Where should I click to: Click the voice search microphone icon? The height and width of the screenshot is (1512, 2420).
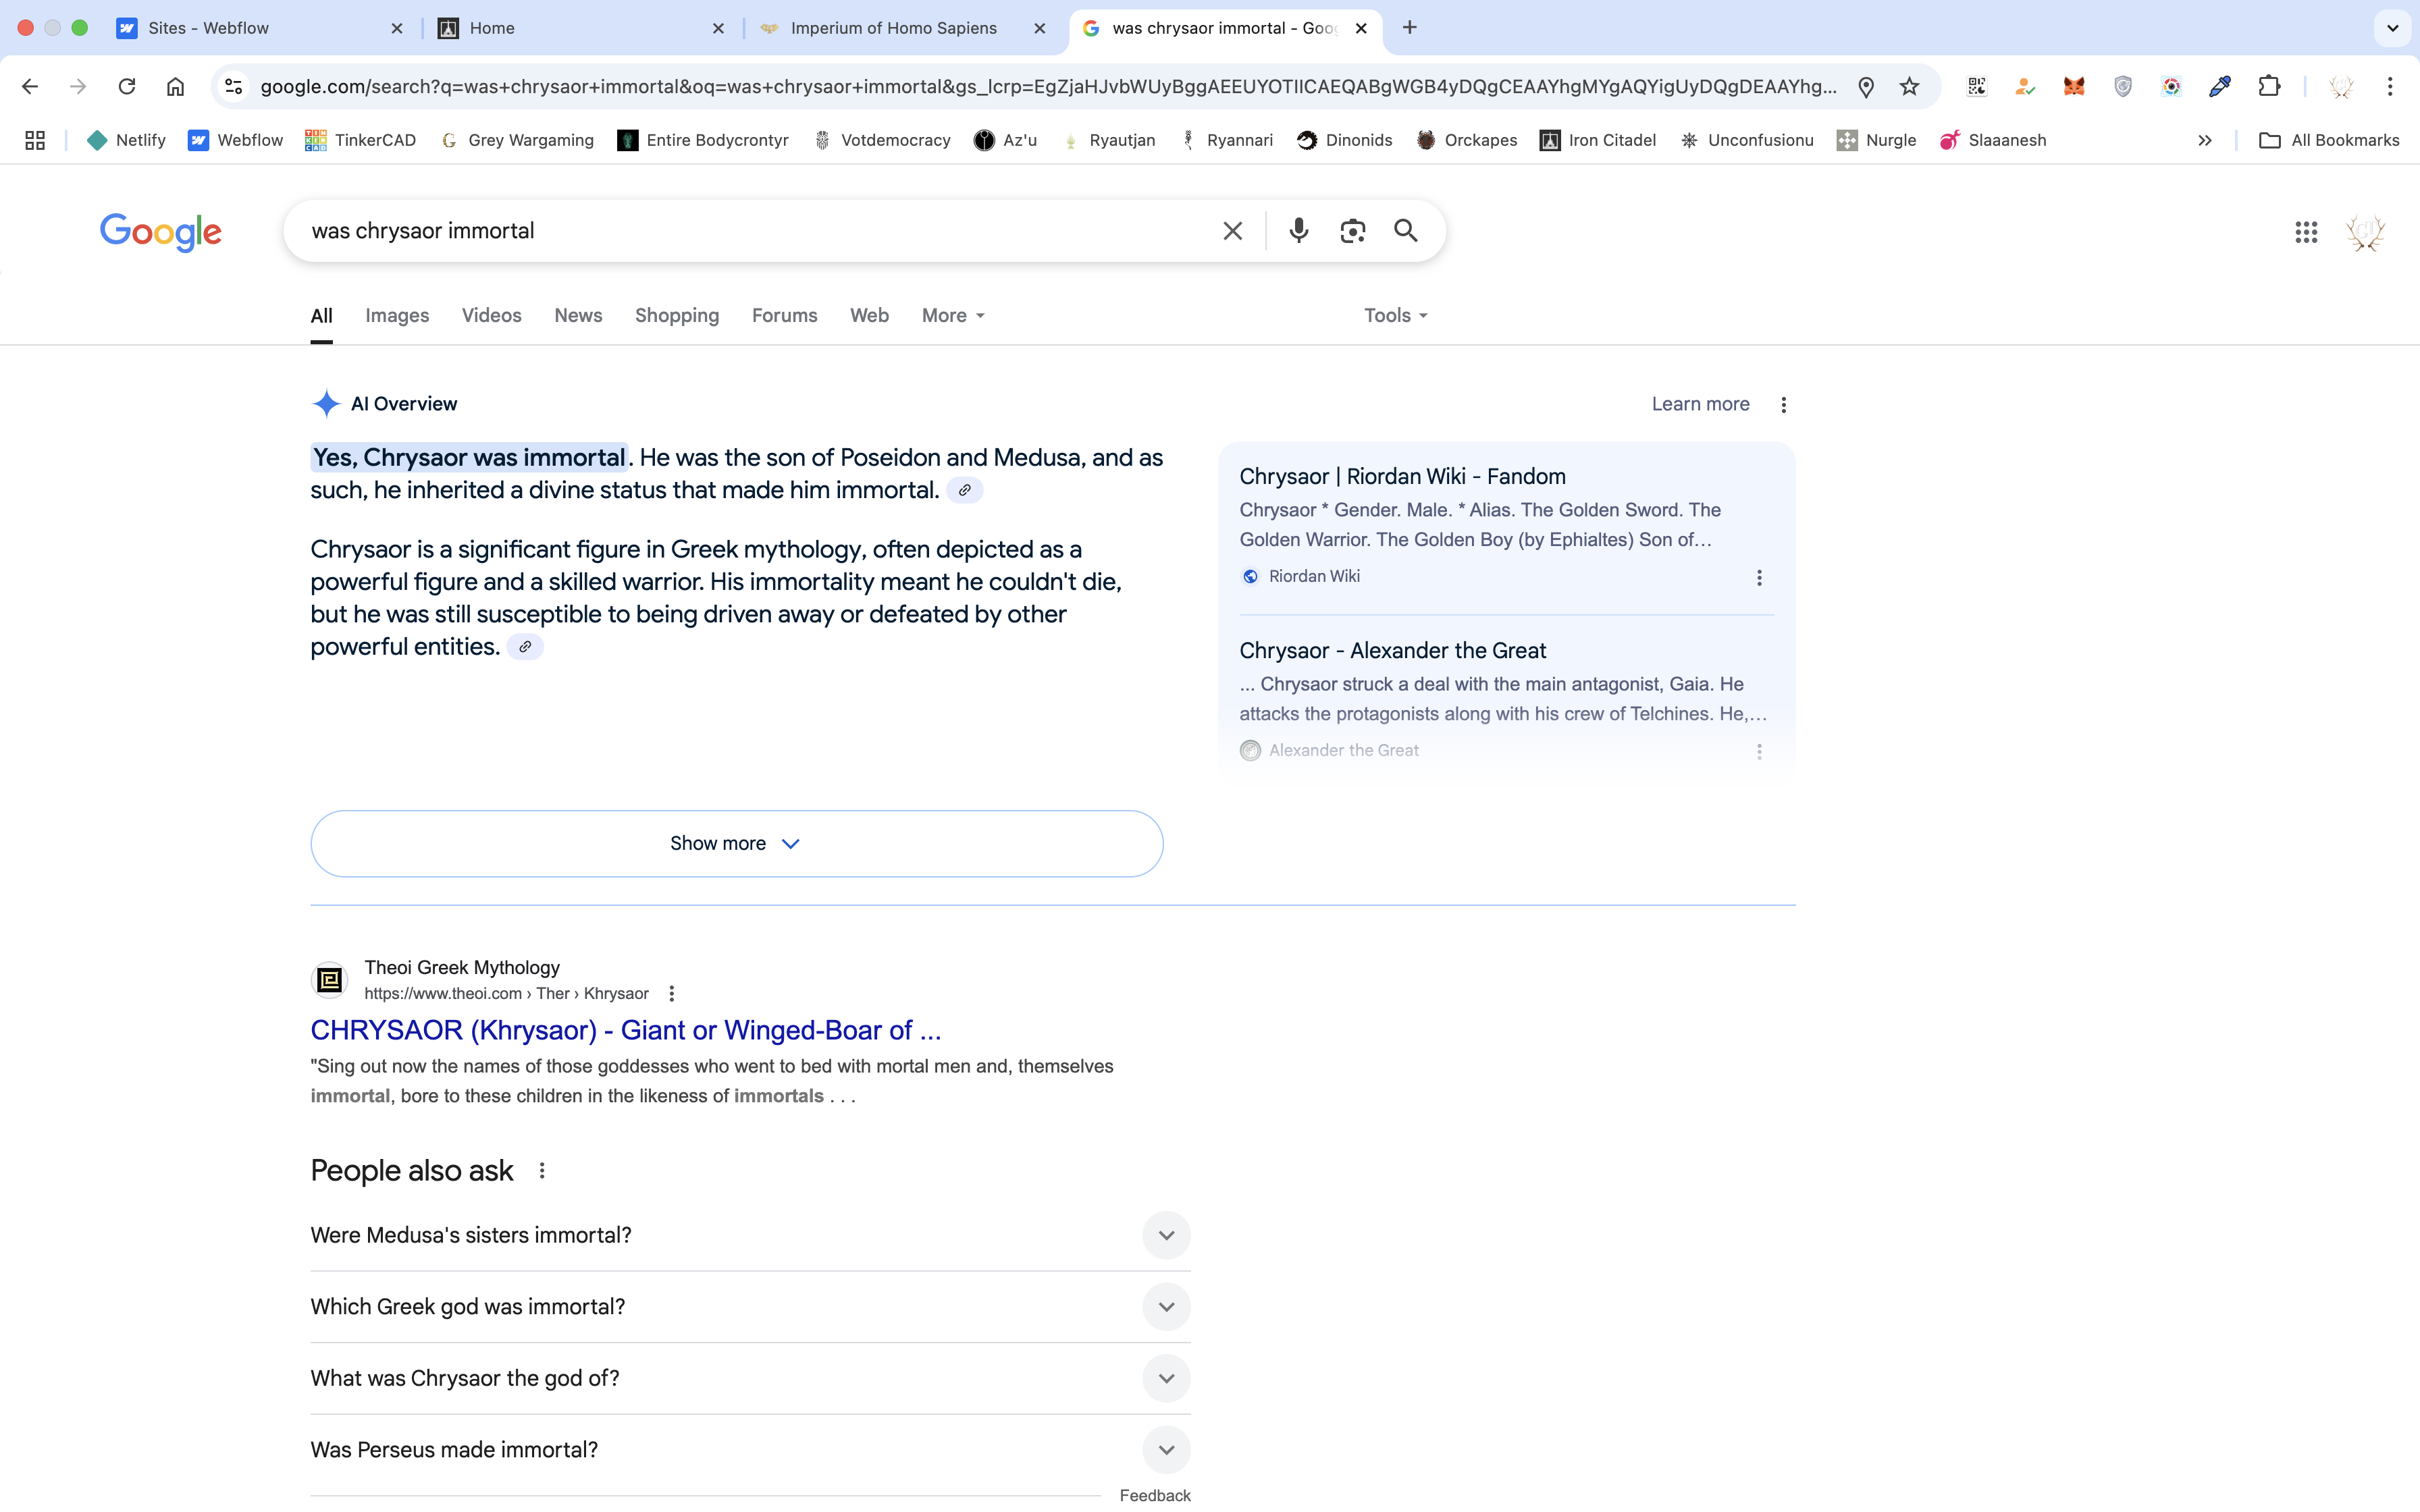tap(1298, 231)
